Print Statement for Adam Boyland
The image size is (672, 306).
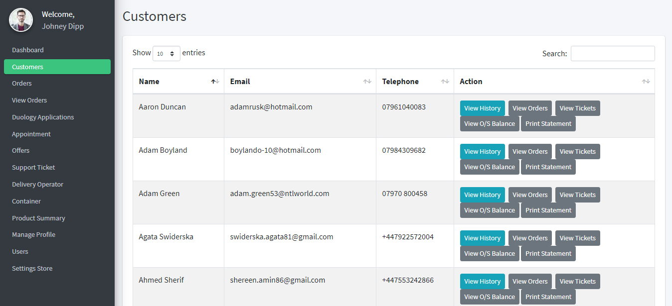tap(548, 167)
